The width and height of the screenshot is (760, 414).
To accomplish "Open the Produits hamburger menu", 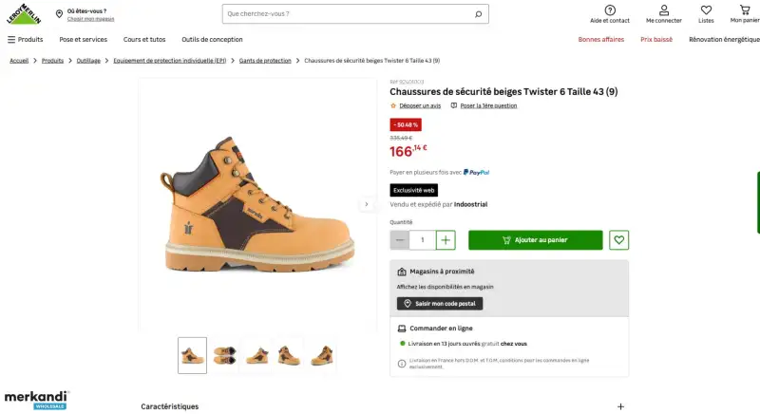I will coord(26,40).
